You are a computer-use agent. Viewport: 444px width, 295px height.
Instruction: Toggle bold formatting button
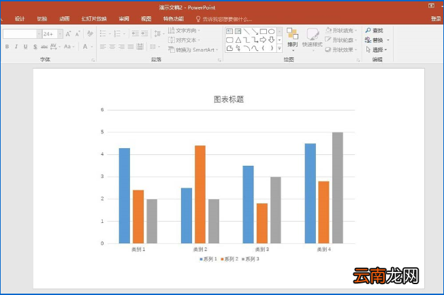pyautogui.click(x=7, y=47)
